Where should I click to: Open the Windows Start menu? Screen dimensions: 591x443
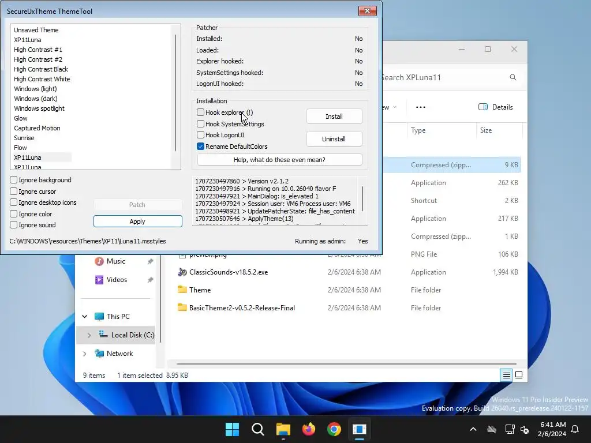[x=232, y=429]
